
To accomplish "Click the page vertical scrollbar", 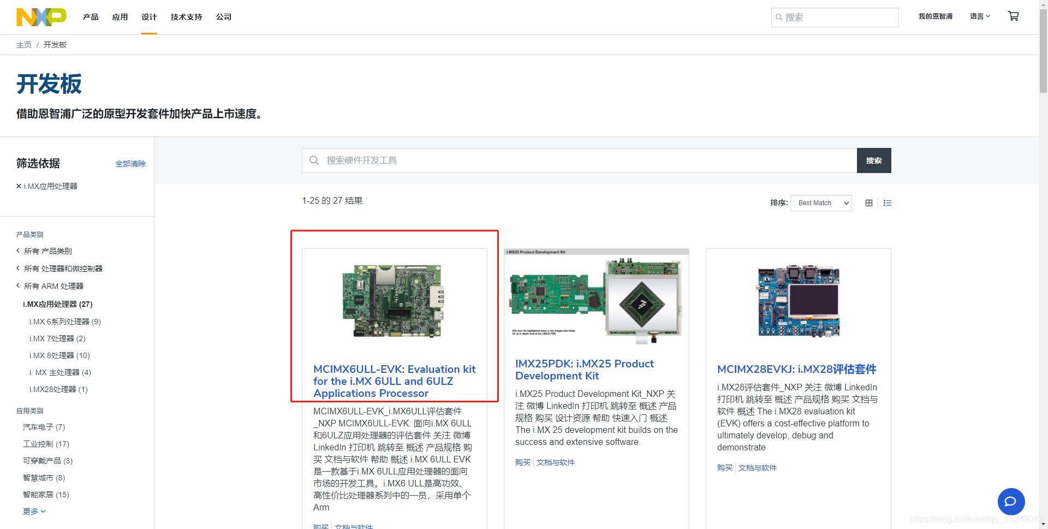I will (x=1043, y=52).
